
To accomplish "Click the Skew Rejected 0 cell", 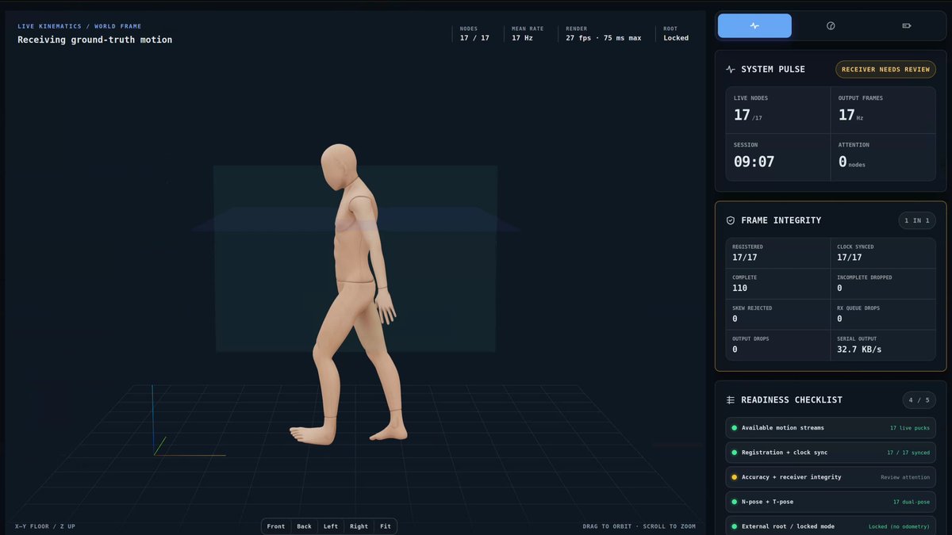I will point(778,315).
